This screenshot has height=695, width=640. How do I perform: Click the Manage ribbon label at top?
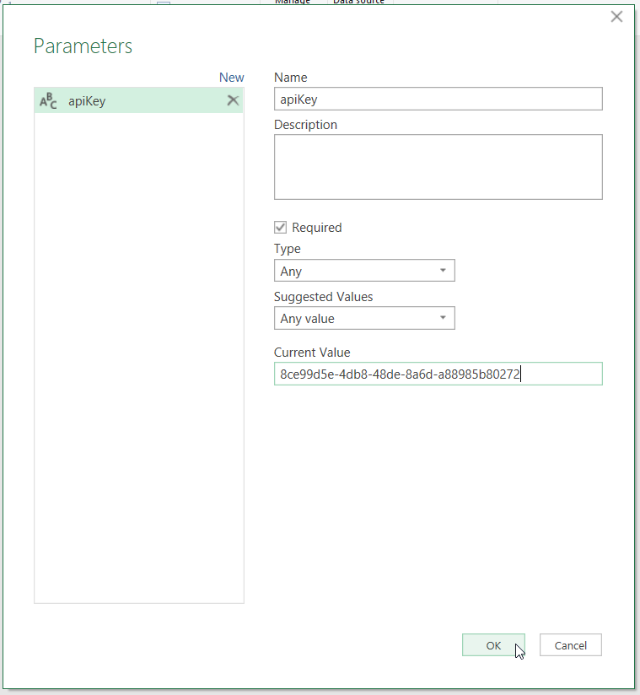tap(293, 3)
